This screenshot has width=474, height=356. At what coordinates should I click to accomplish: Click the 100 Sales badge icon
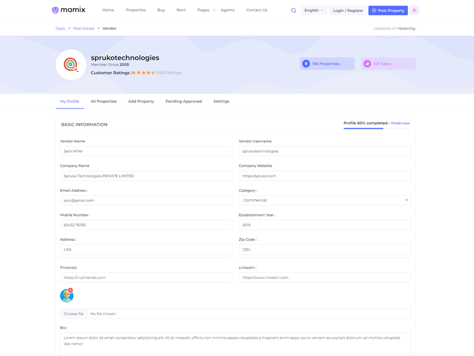click(x=367, y=63)
